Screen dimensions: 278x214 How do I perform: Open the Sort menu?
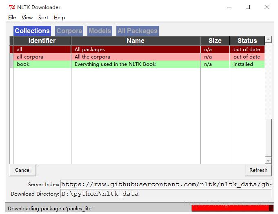(43, 18)
